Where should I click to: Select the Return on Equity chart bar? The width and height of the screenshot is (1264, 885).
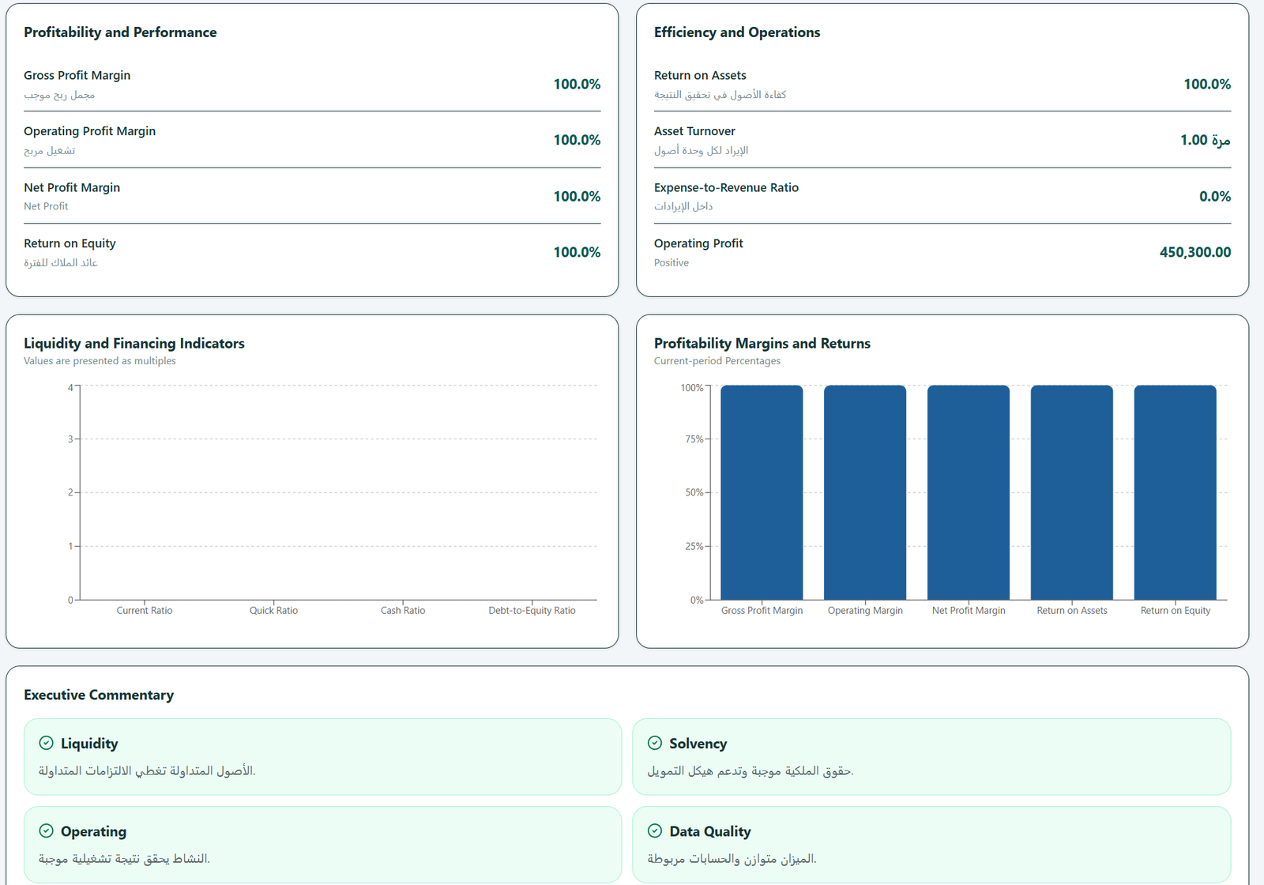(x=1176, y=492)
